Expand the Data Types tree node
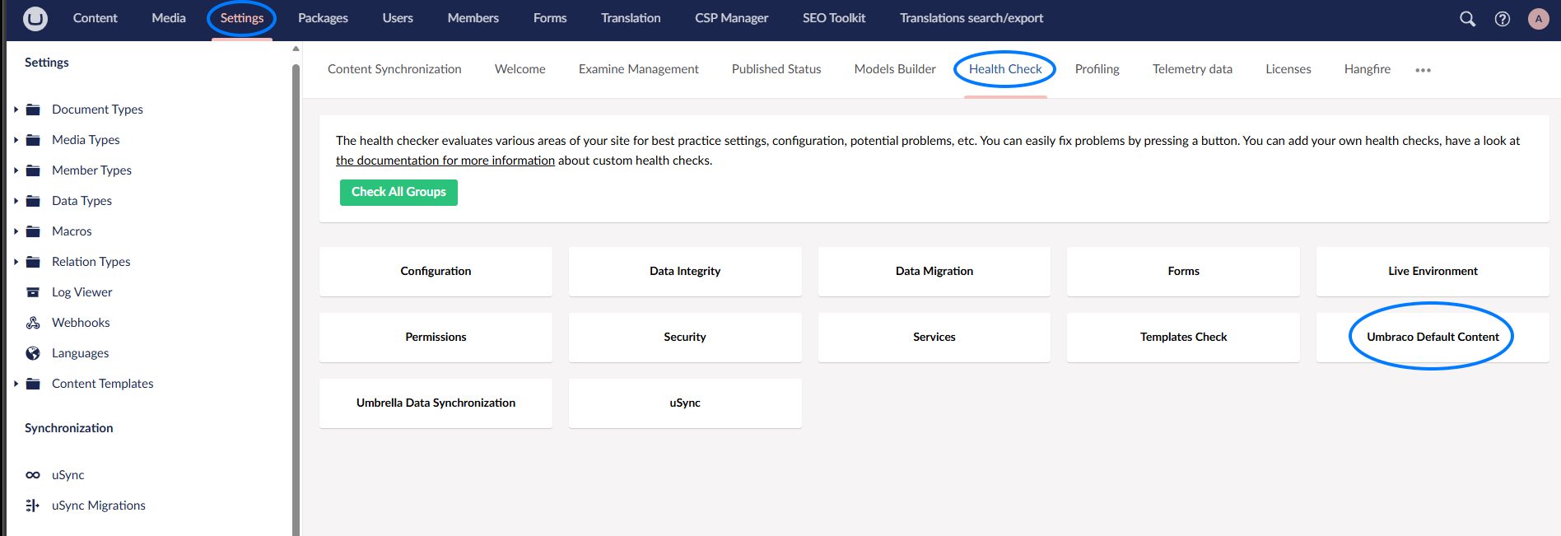The height and width of the screenshot is (536, 1561). pos(16,201)
